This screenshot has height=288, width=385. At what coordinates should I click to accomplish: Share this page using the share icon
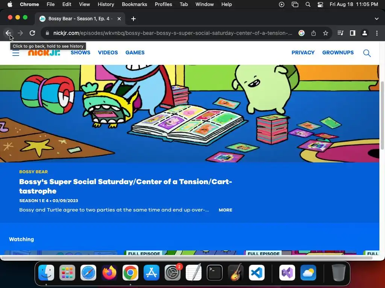(x=314, y=33)
